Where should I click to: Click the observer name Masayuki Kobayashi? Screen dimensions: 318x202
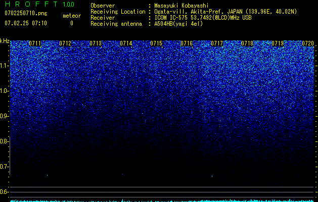pos(181,6)
